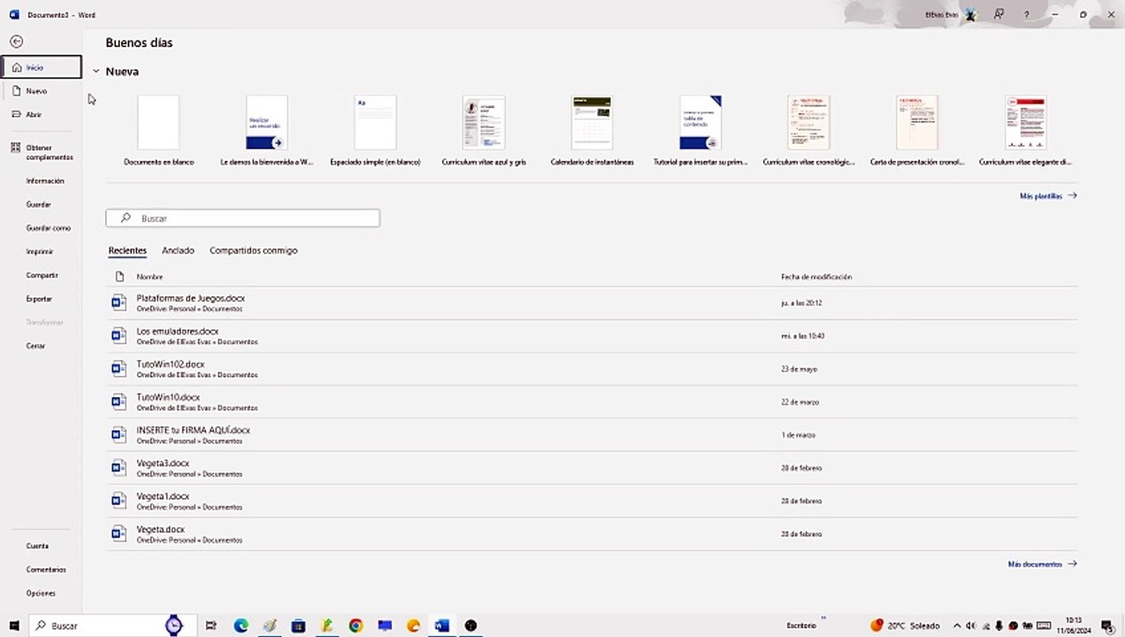This screenshot has width=1125, height=637.
Task: Open Los emuladores.docx
Action: (x=593, y=336)
